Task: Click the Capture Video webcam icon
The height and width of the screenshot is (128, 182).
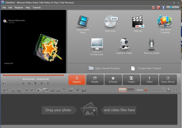Action: [x=124, y=44]
